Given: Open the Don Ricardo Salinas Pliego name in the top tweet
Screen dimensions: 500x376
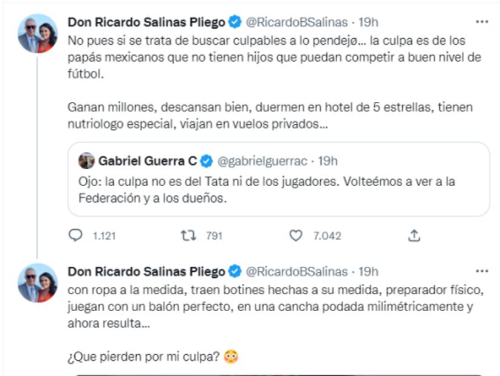Looking at the screenshot, I should pos(146,22).
